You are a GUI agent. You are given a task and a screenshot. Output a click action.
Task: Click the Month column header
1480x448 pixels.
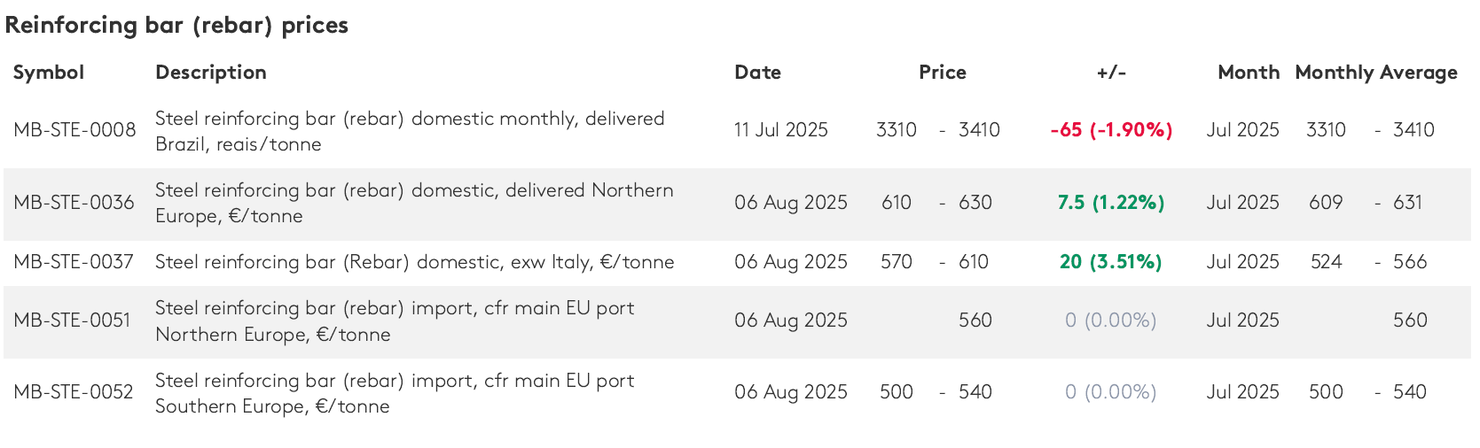(1248, 73)
